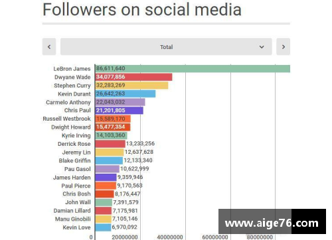Click Kyrie Irving's bar
Viewport: 332px width, 240px height.
tap(111, 135)
